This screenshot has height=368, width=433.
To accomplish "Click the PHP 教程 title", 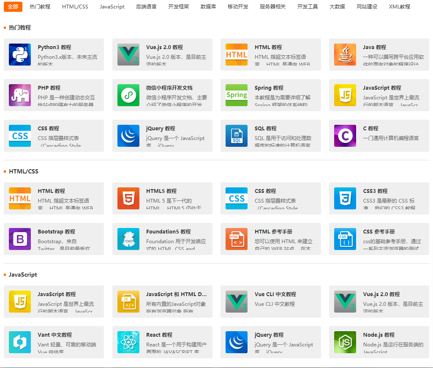I will click(49, 88).
